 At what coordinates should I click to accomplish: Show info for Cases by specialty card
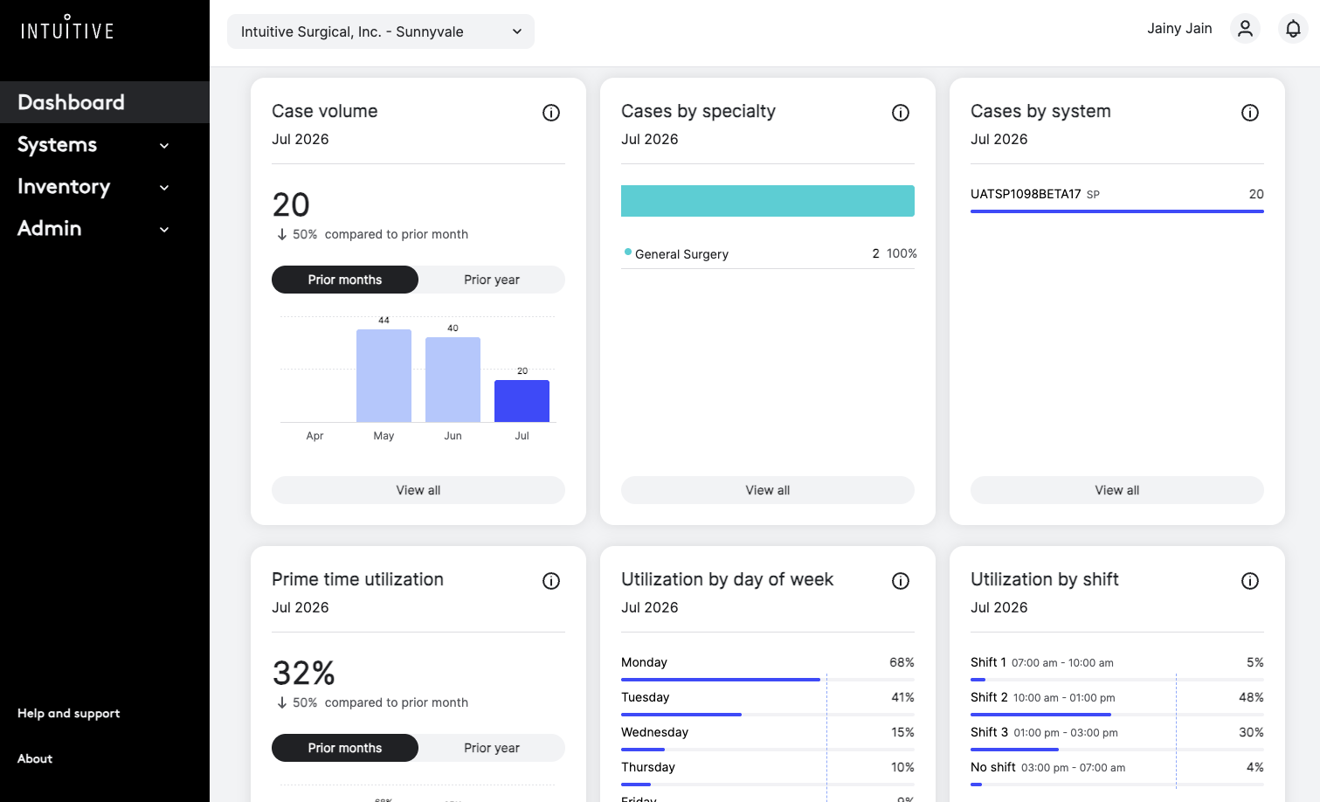pyautogui.click(x=901, y=113)
